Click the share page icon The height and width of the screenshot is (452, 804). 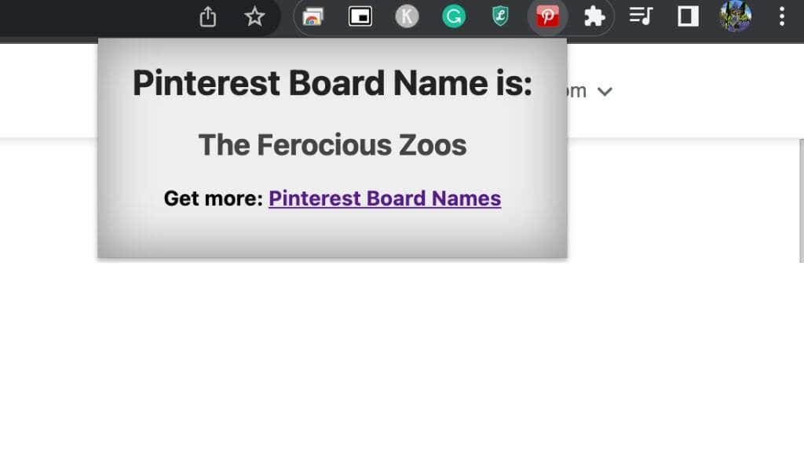click(207, 16)
